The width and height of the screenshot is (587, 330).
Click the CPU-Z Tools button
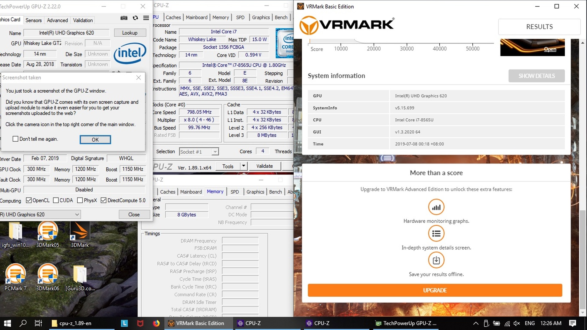[x=228, y=166]
